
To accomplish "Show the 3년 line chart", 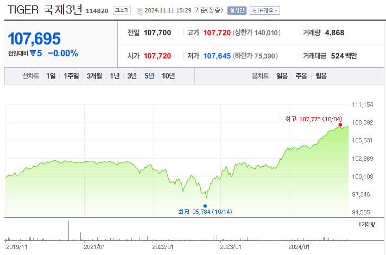I will [132, 76].
